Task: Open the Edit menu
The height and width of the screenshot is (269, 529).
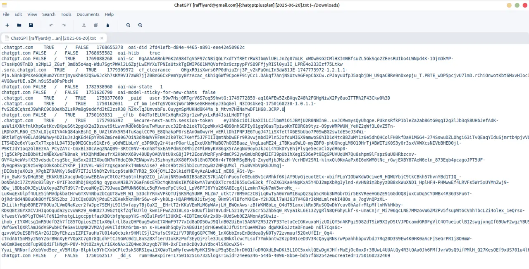Action: (18, 14)
